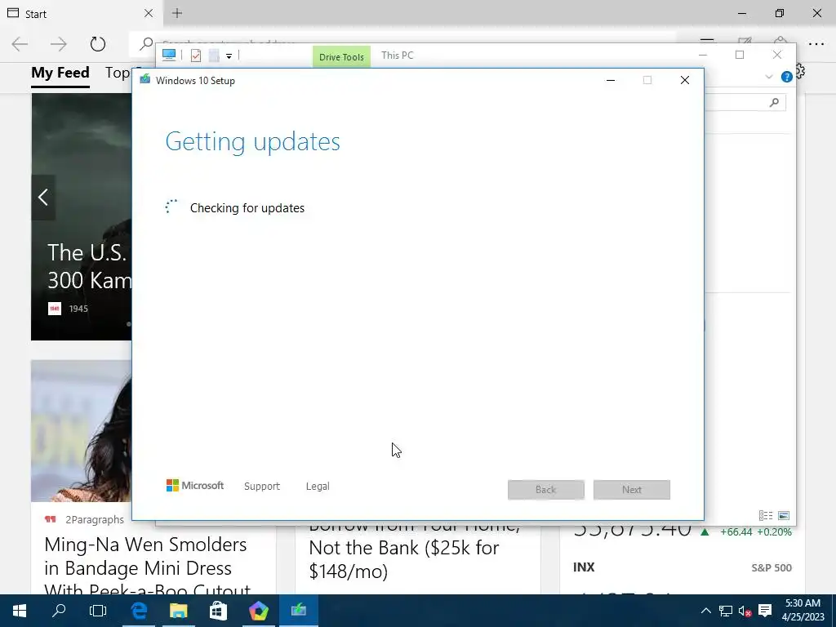Click the Properties checkmark icon in Explorer
The image size is (836, 627).
(x=196, y=56)
